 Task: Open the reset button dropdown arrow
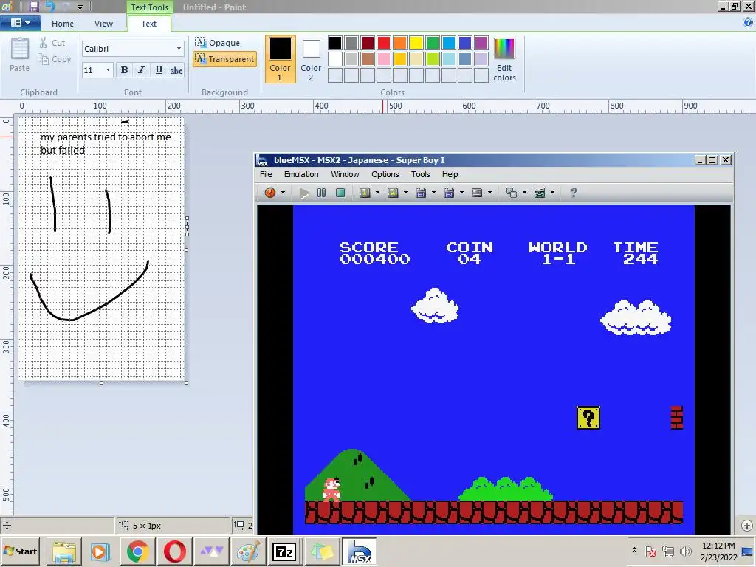tap(283, 193)
